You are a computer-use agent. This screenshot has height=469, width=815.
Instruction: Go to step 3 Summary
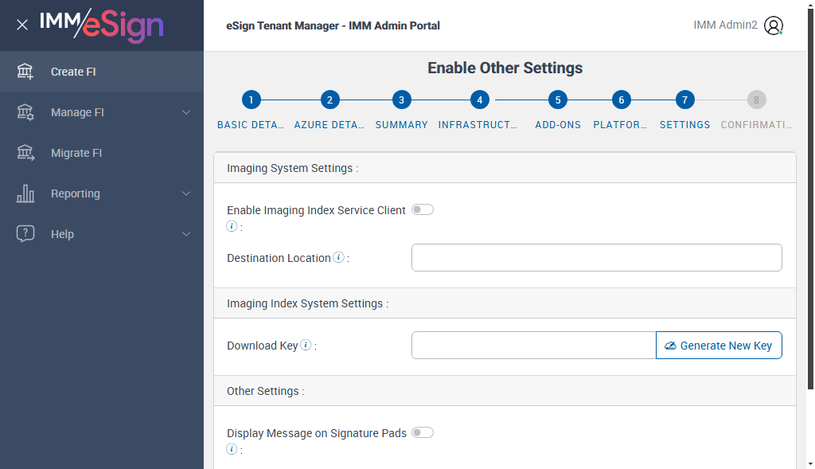[x=402, y=100]
